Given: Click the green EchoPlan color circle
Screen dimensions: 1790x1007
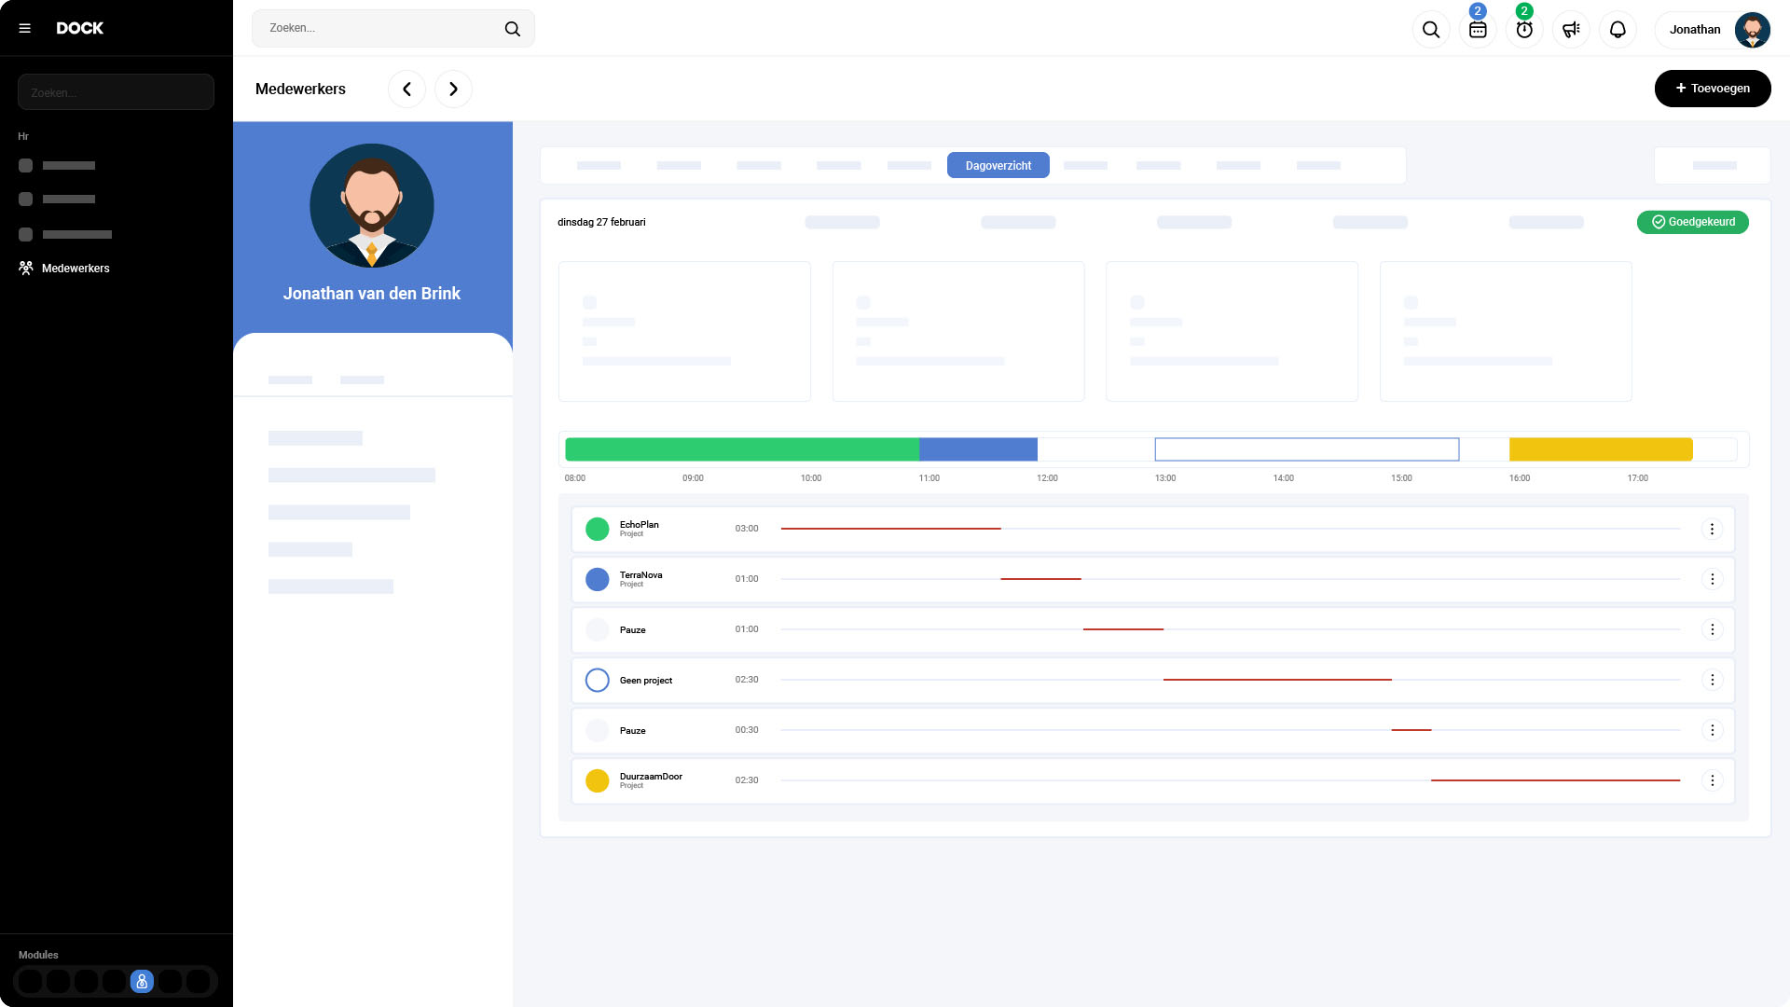Looking at the screenshot, I should pyautogui.click(x=597, y=529).
